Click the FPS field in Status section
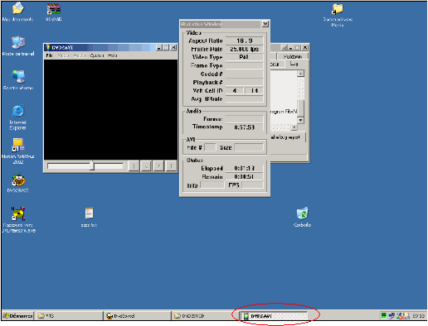The height and width of the screenshot is (326, 428). click(x=252, y=185)
